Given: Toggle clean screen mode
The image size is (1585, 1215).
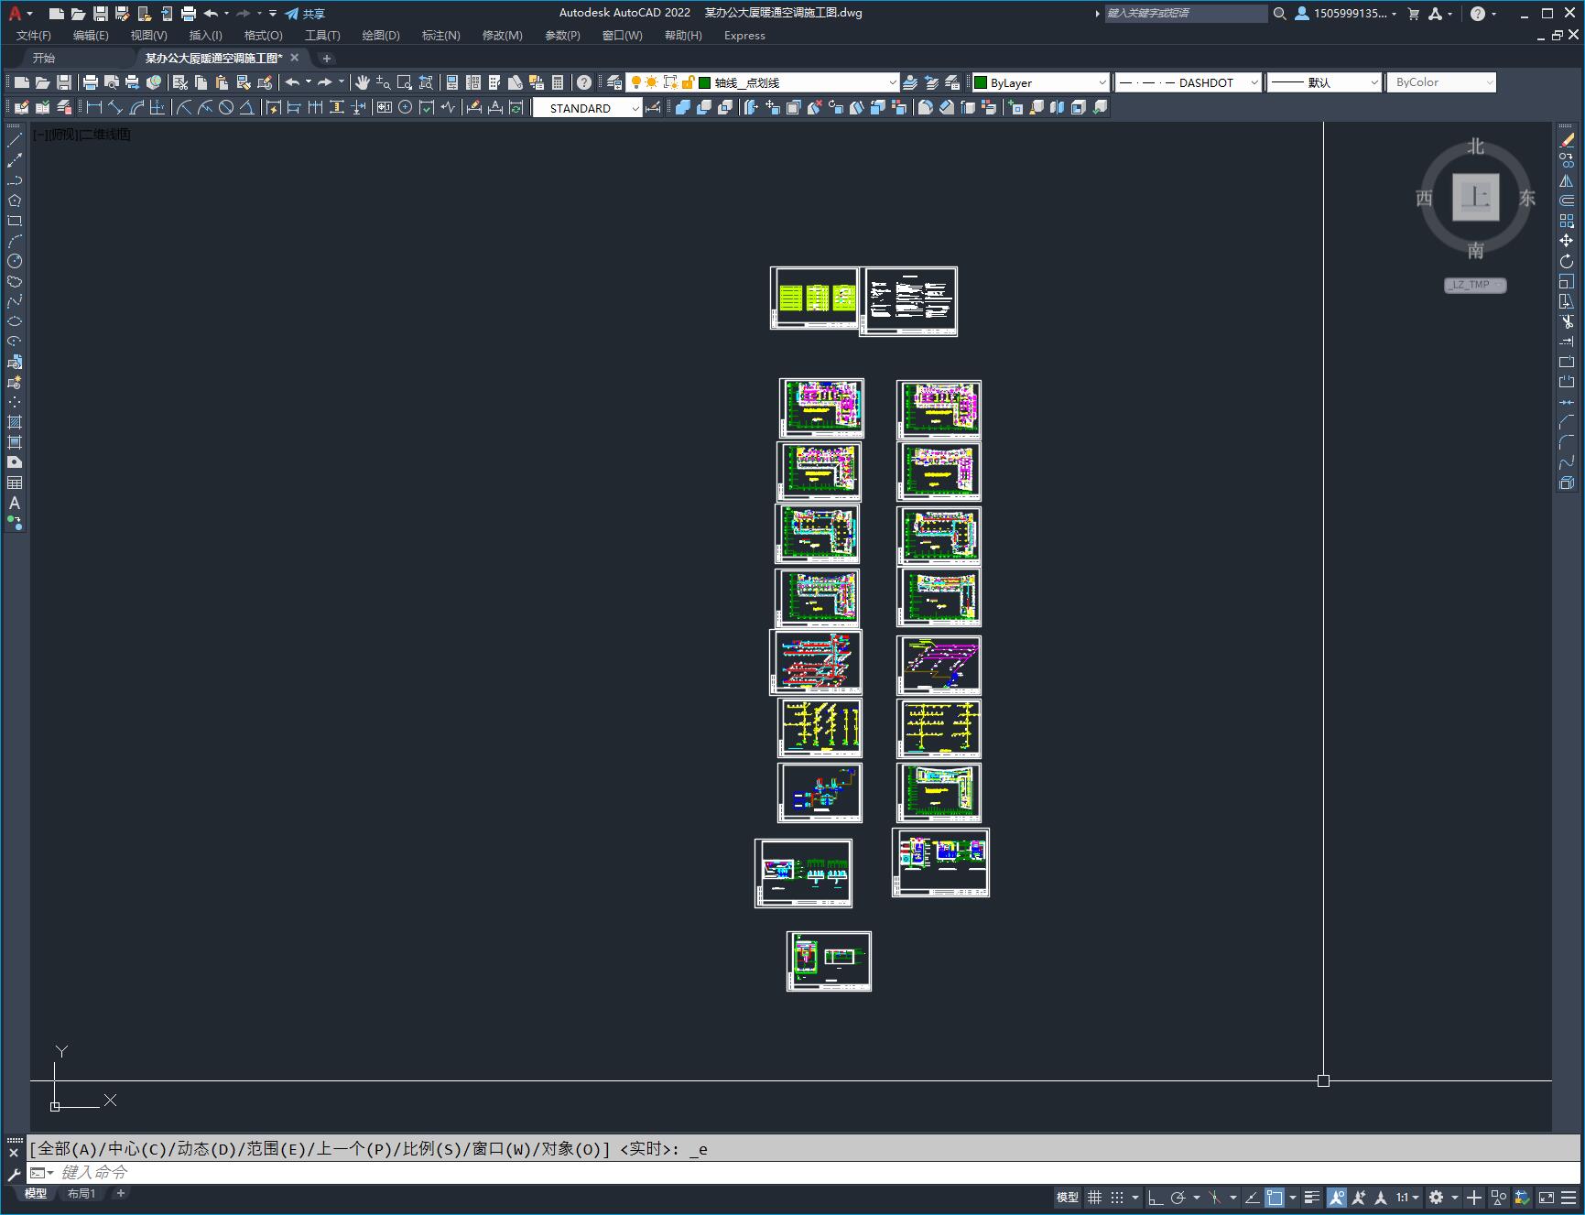Looking at the screenshot, I should pyautogui.click(x=1547, y=1197).
